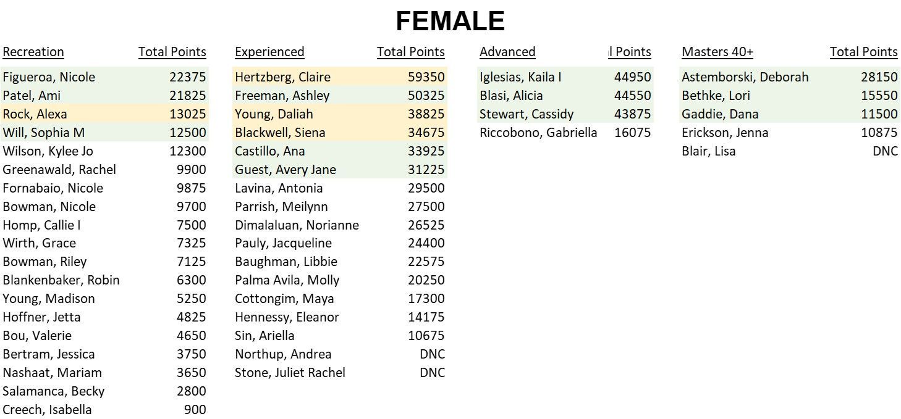
Task: Click the Rock, Alexa highlighted row
Action: pos(104,114)
